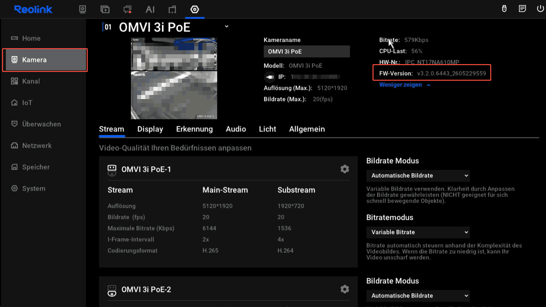This screenshot has width=546, height=307.
Task: Open System in the sidebar
Action: pos(44,188)
